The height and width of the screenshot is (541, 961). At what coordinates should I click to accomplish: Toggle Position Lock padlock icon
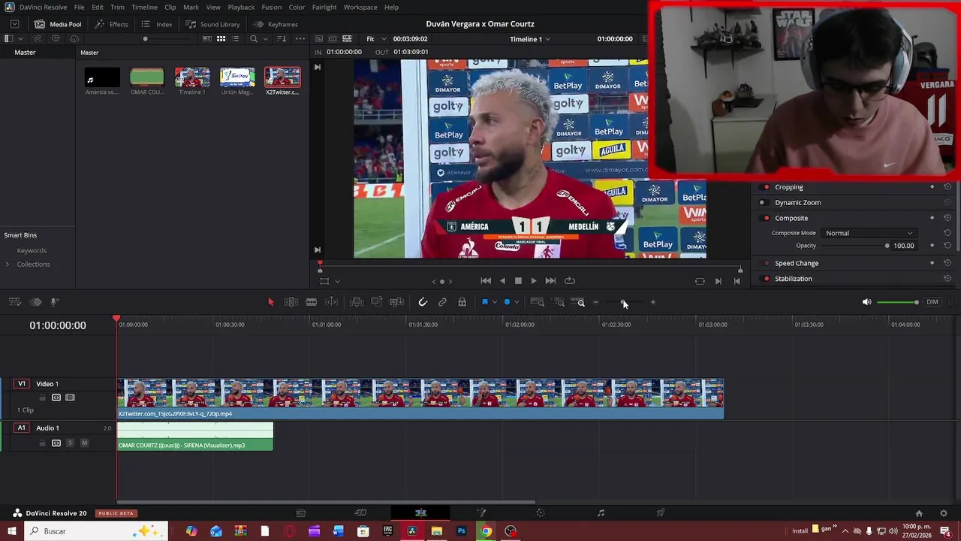point(462,302)
